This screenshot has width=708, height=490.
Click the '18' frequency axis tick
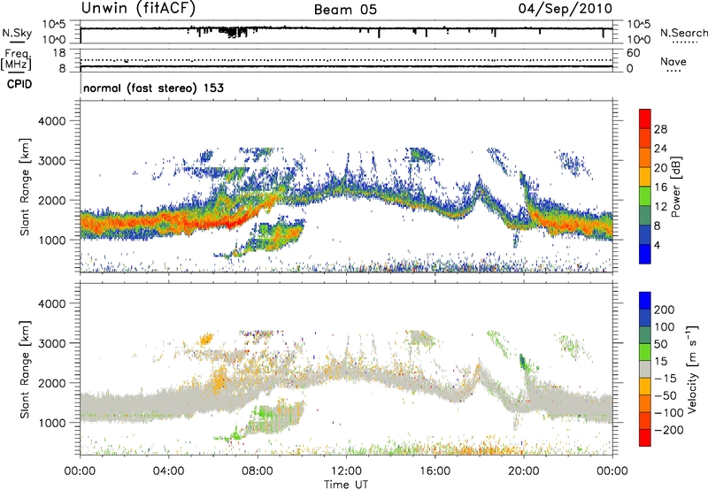59,53
